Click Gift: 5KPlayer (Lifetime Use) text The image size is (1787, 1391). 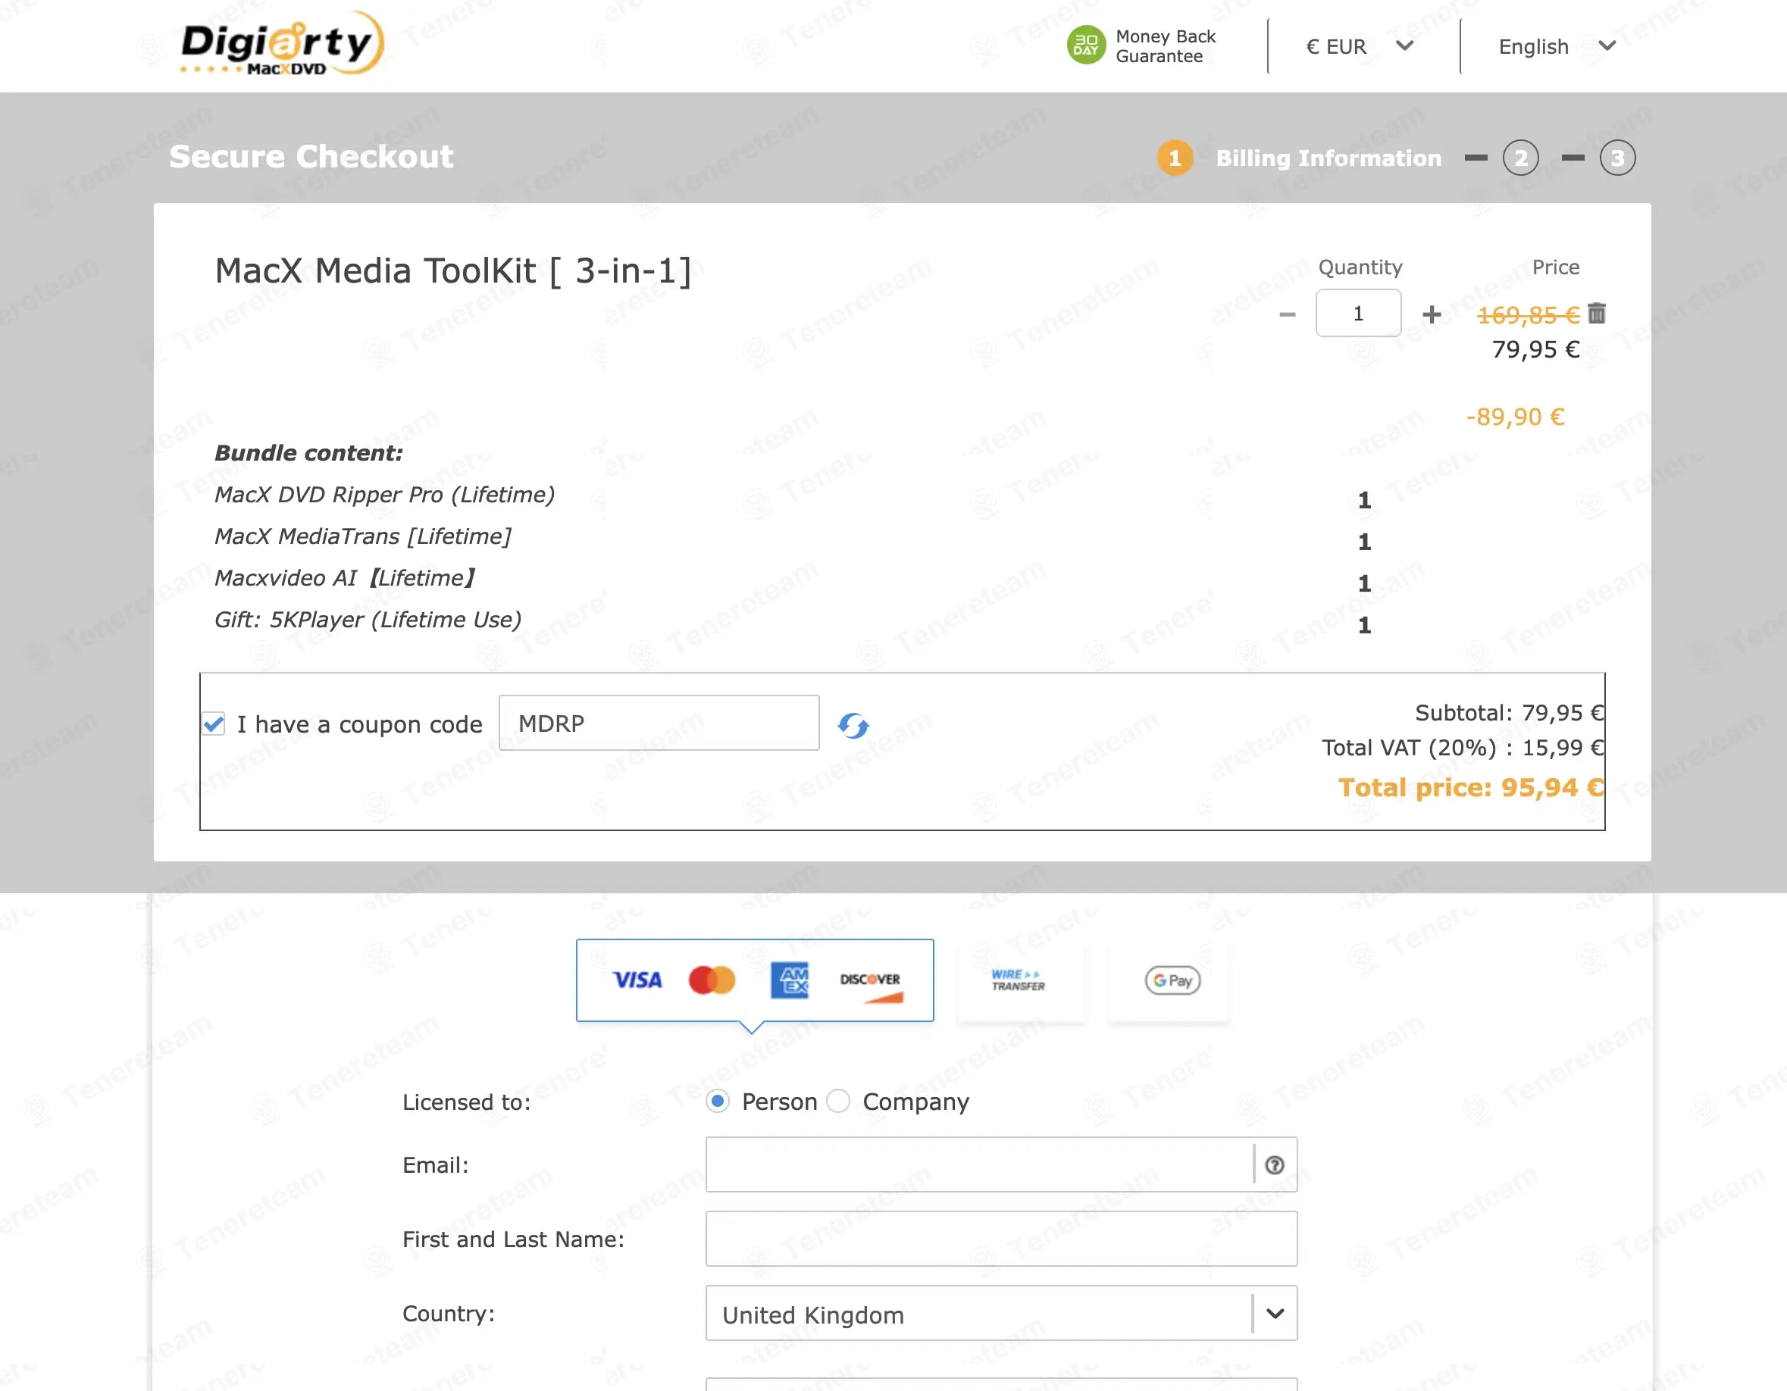(x=368, y=620)
